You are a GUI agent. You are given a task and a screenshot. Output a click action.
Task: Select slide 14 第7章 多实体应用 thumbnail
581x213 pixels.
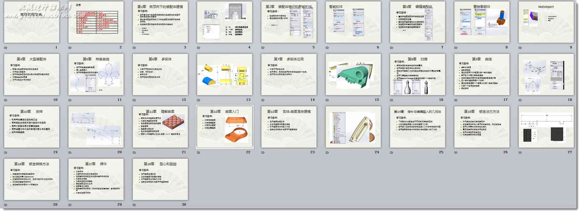pos(289,74)
